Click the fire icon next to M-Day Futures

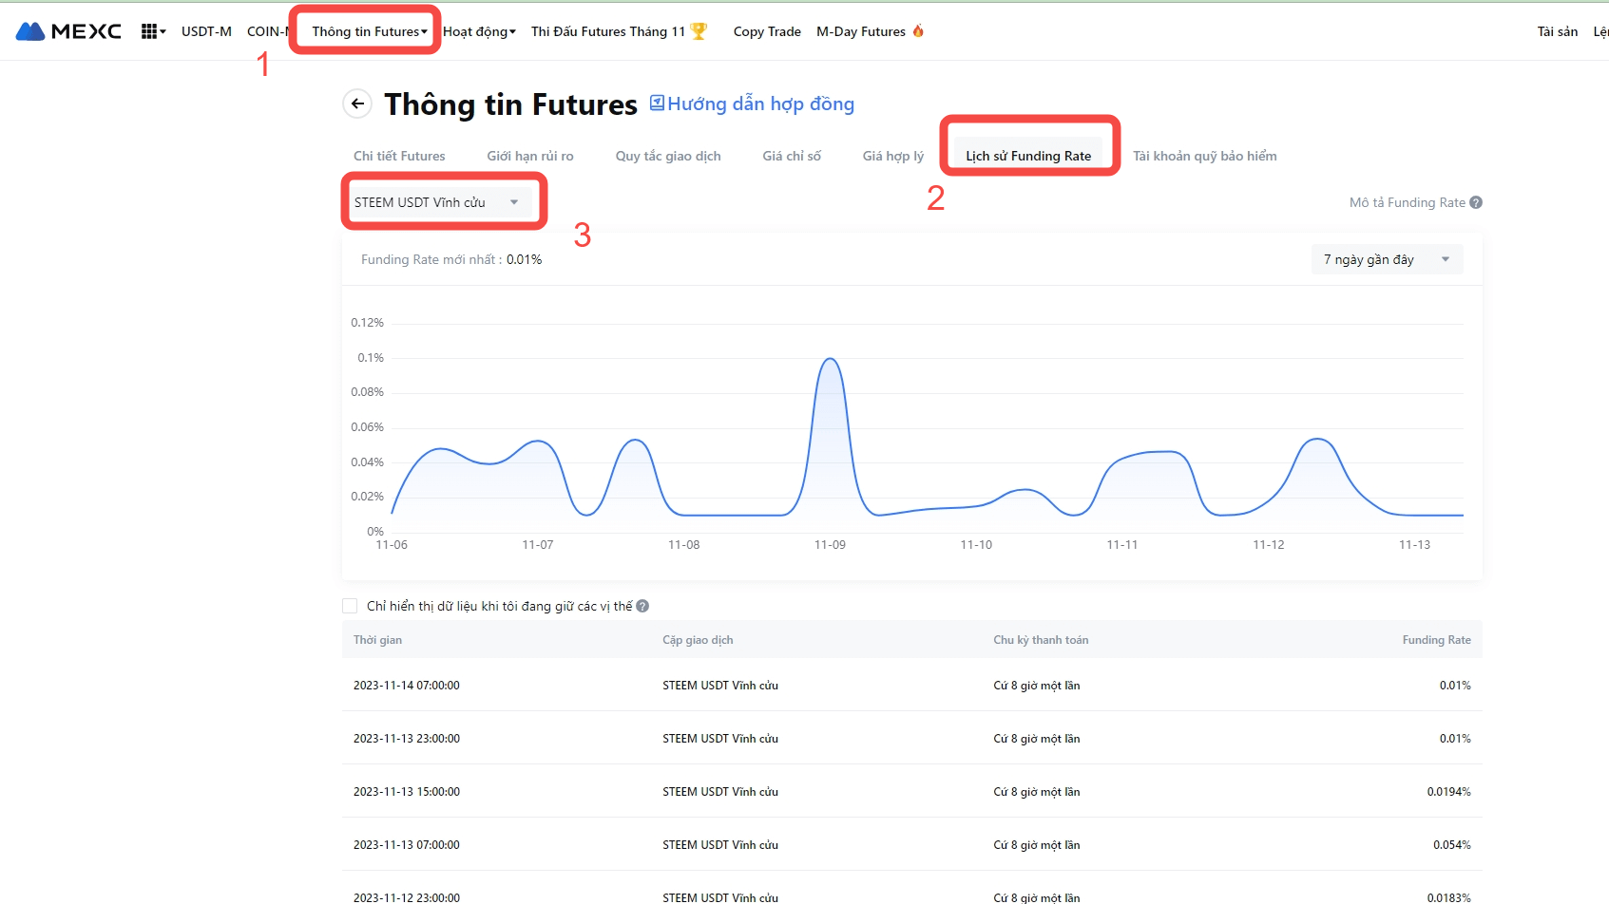click(918, 31)
